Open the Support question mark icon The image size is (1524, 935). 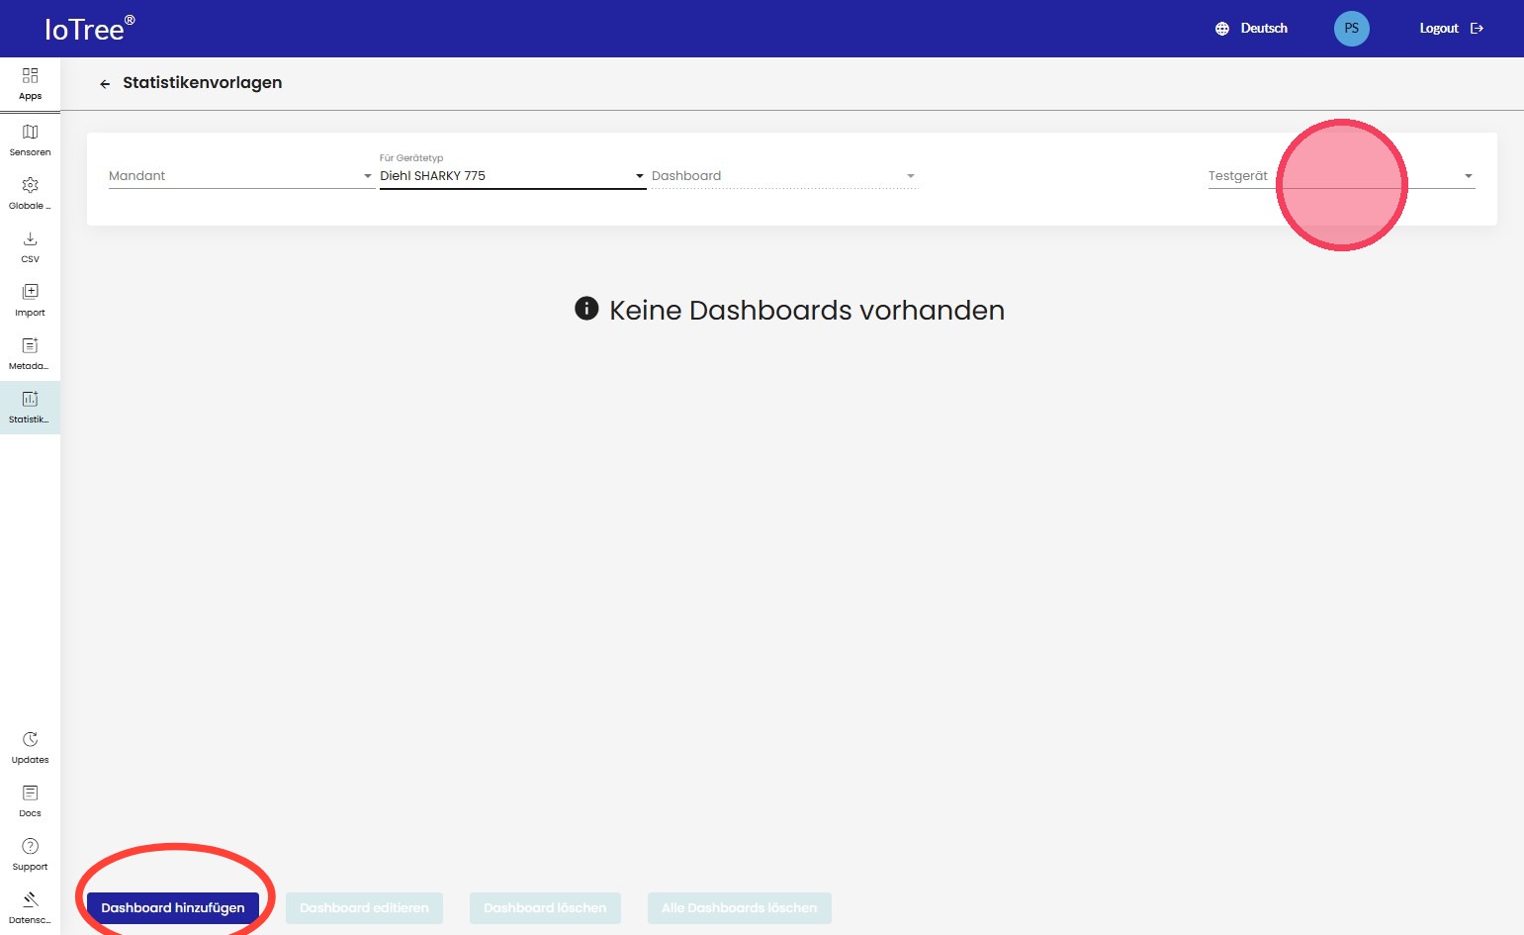(30, 847)
